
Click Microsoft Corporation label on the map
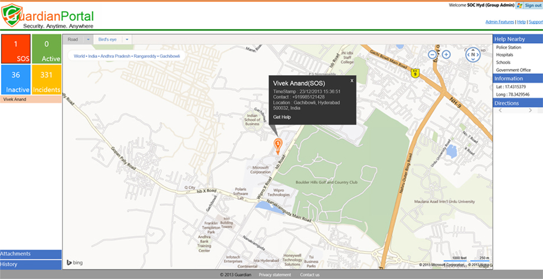(260, 170)
